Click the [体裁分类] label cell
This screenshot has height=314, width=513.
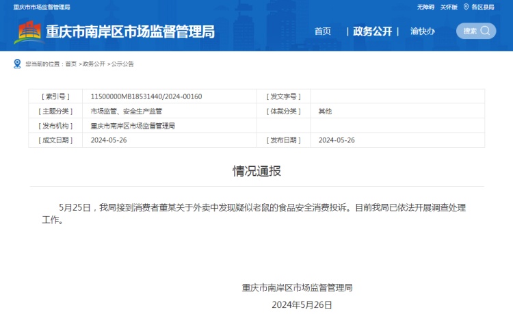coord(284,112)
